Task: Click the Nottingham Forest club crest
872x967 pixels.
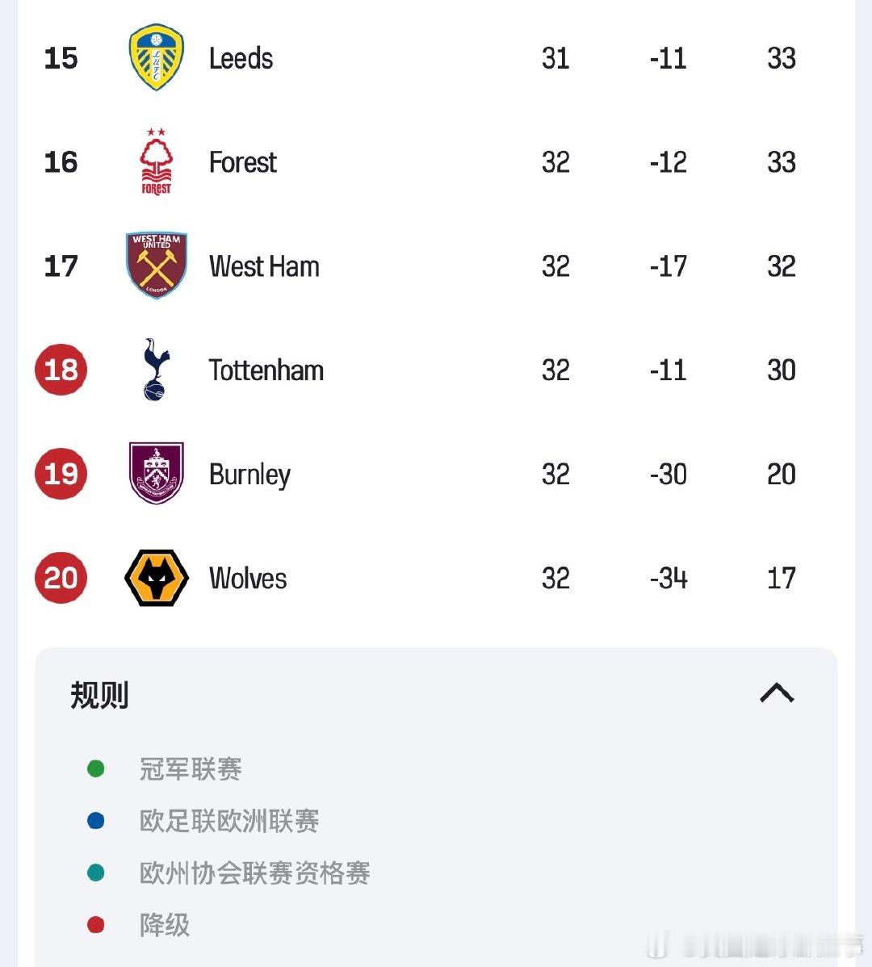Action: pyautogui.click(x=156, y=161)
